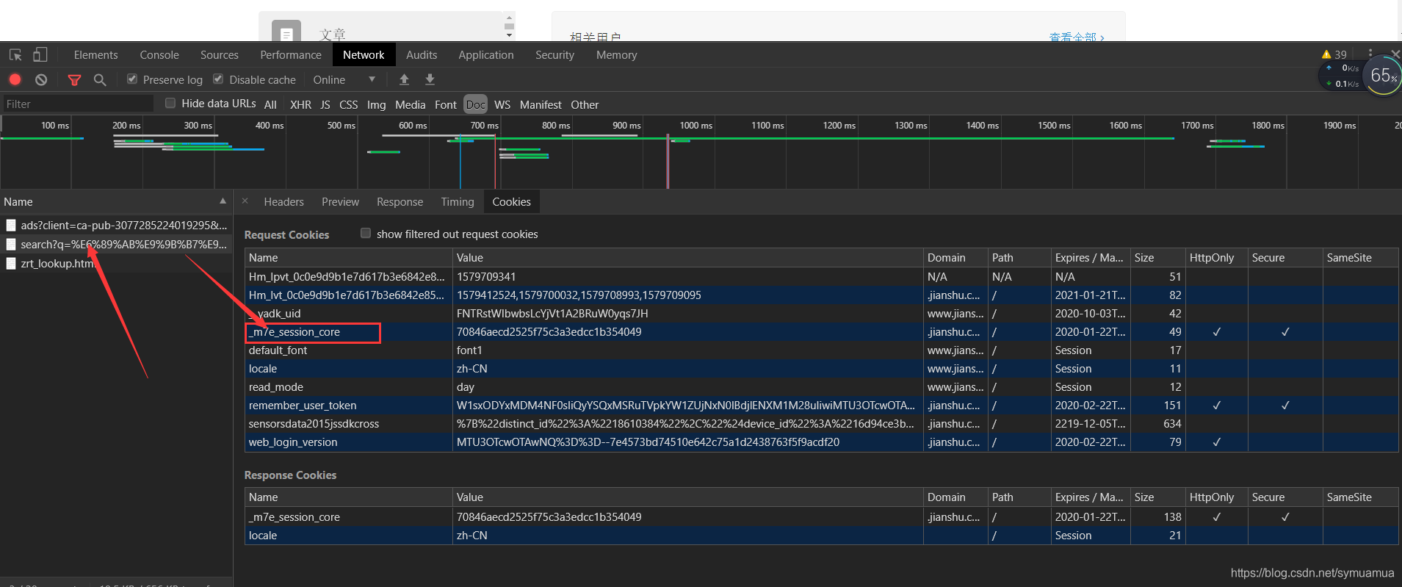Toggle Disable cache checkbox
Viewport: 1402px width, 587px height.
(x=218, y=79)
